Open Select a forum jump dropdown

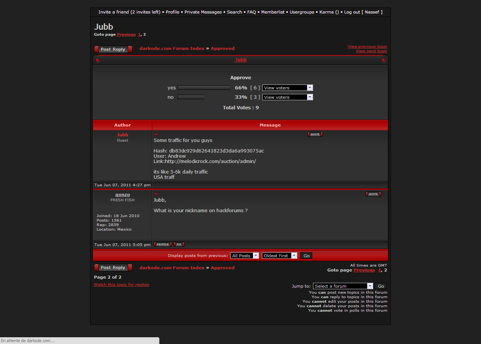point(343,286)
